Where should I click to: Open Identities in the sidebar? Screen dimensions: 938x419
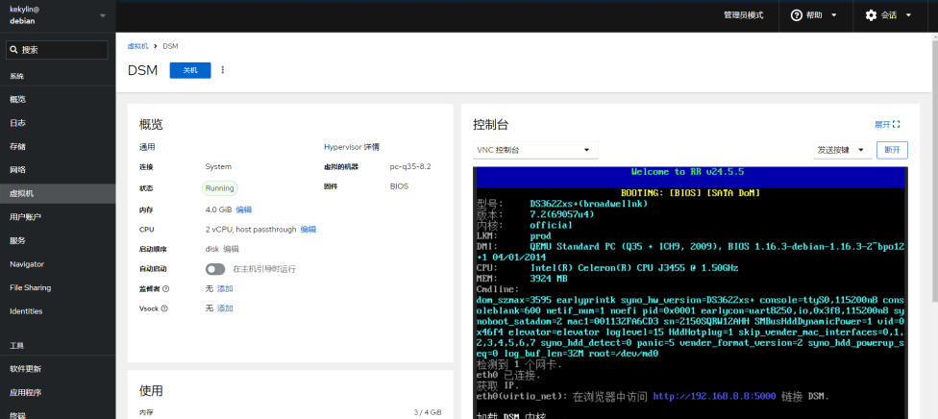[58, 311]
